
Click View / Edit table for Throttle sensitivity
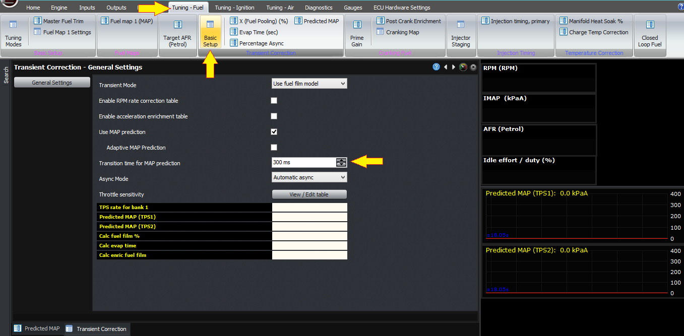(309, 194)
